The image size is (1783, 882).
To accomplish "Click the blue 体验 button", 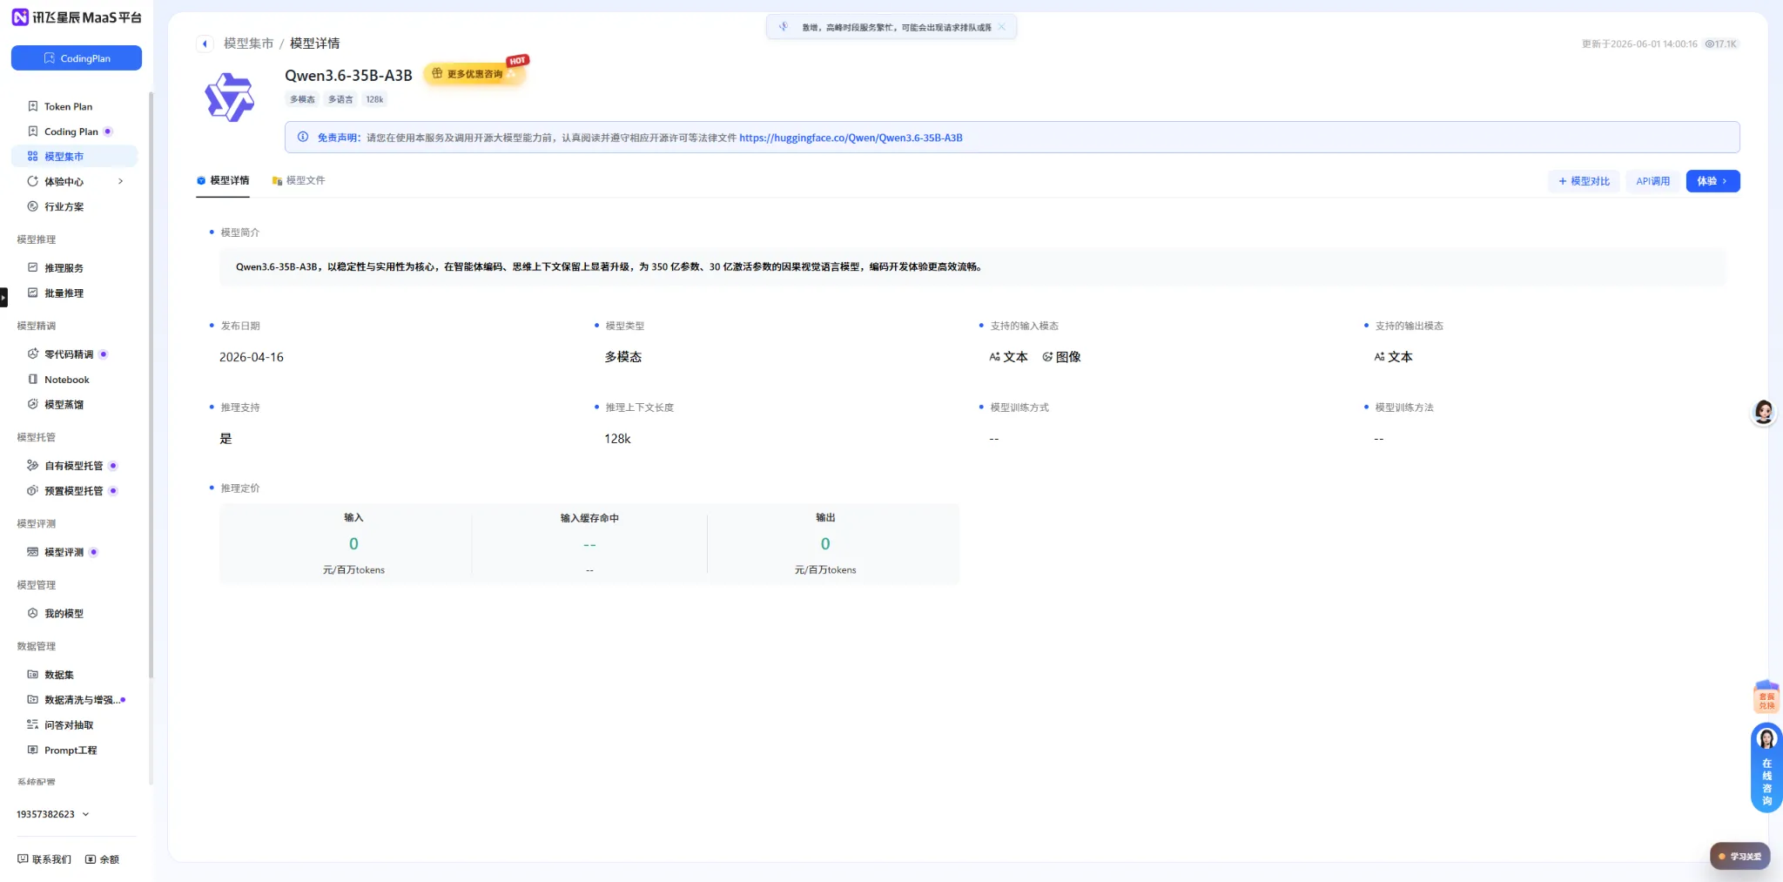I will tap(1712, 181).
